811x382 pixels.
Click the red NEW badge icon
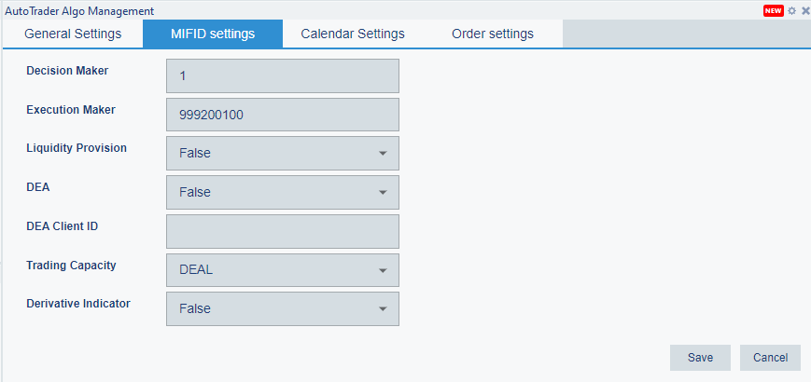point(773,10)
